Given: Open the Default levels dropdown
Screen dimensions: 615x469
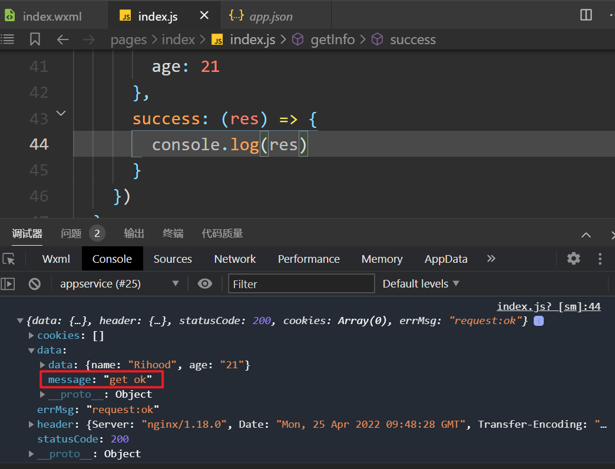Looking at the screenshot, I should (421, 283).
